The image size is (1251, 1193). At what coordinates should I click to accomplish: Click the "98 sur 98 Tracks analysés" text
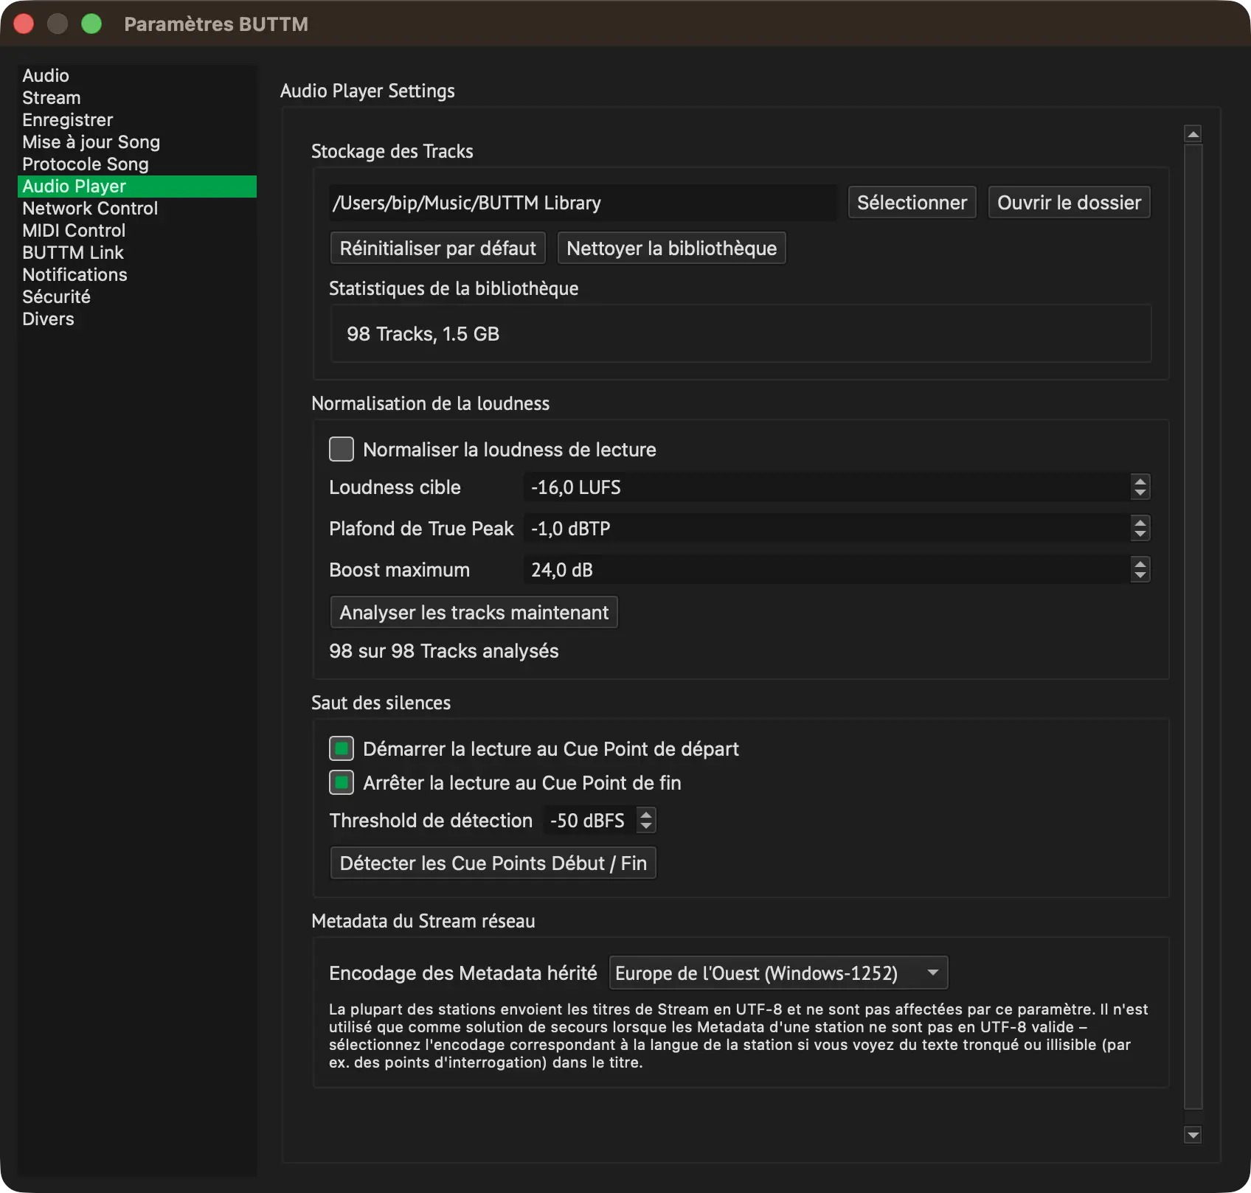[x=443, y=651]
